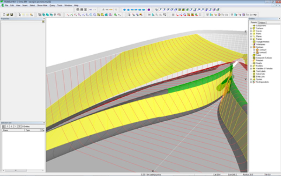Click the New file icon

pos(4,15)
